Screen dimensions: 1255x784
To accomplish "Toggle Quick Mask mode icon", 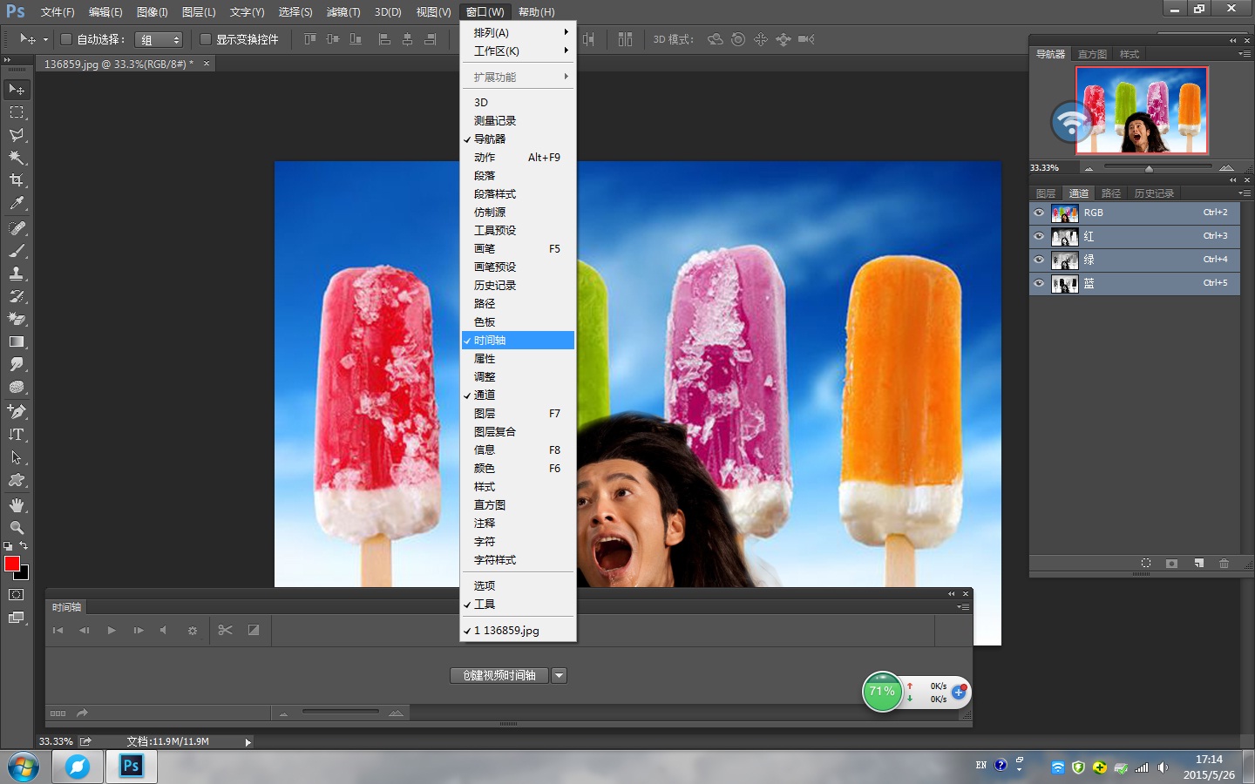I will 17,595.
